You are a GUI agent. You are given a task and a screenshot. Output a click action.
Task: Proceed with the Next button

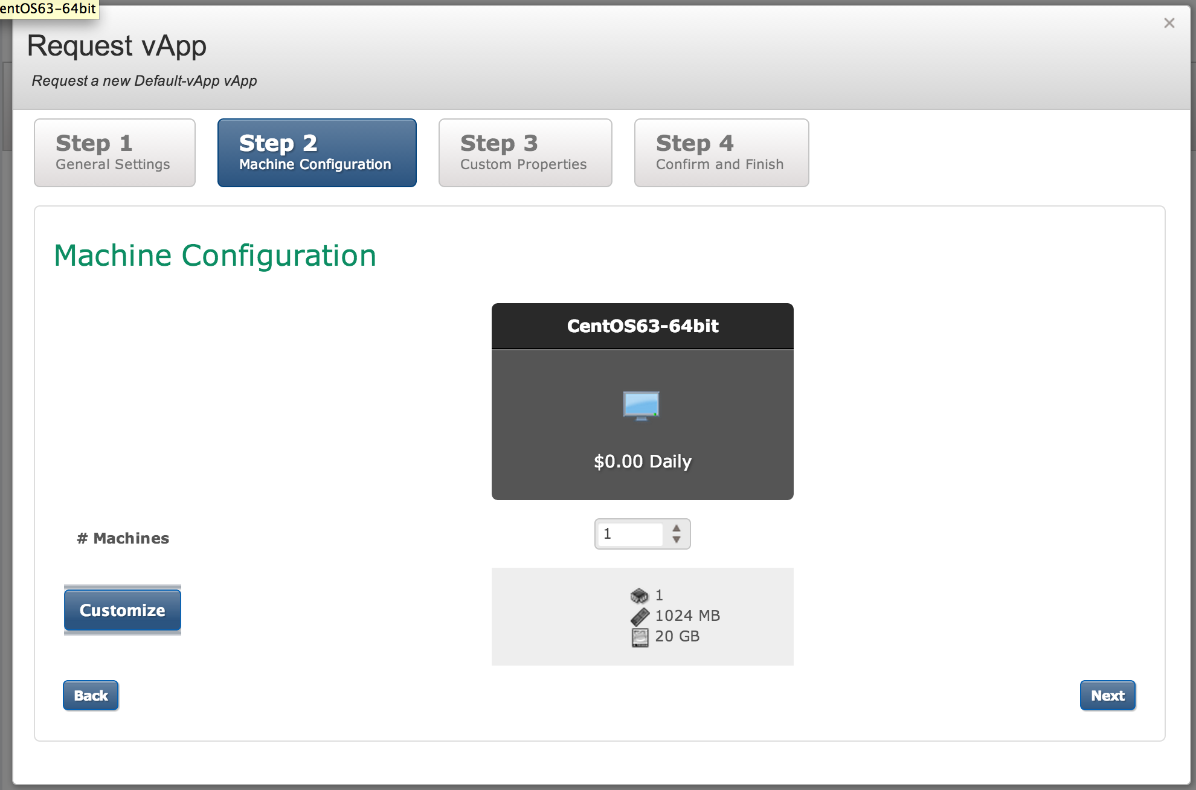1107,696
